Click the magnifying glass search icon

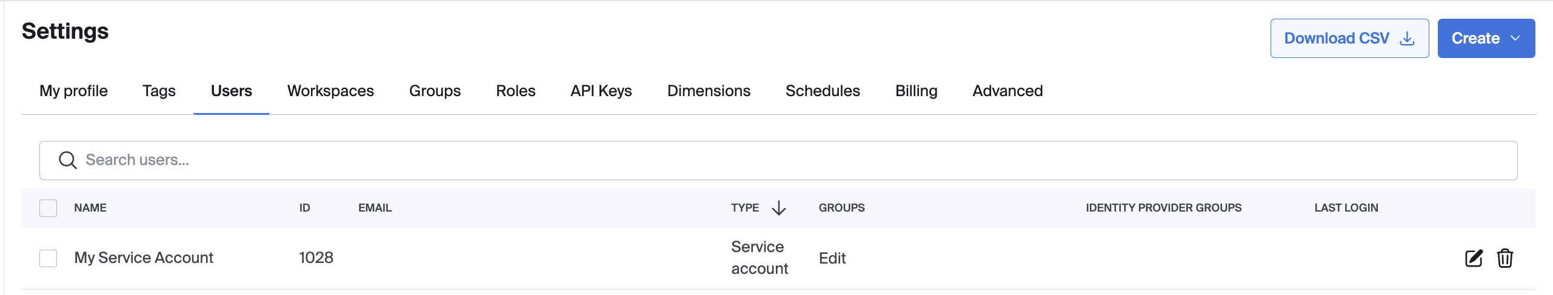[67, 160]
